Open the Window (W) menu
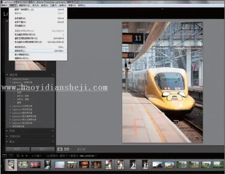 72,5
